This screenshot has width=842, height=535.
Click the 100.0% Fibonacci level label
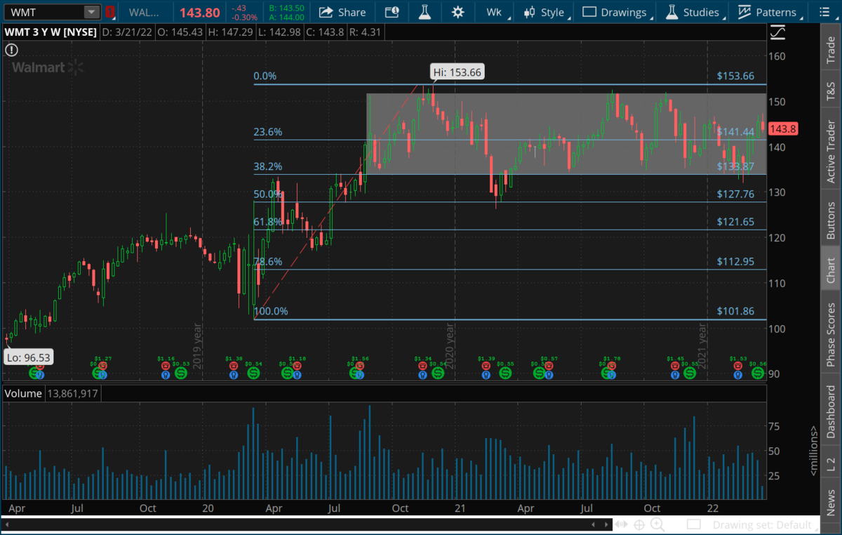(x=271, y=311)
